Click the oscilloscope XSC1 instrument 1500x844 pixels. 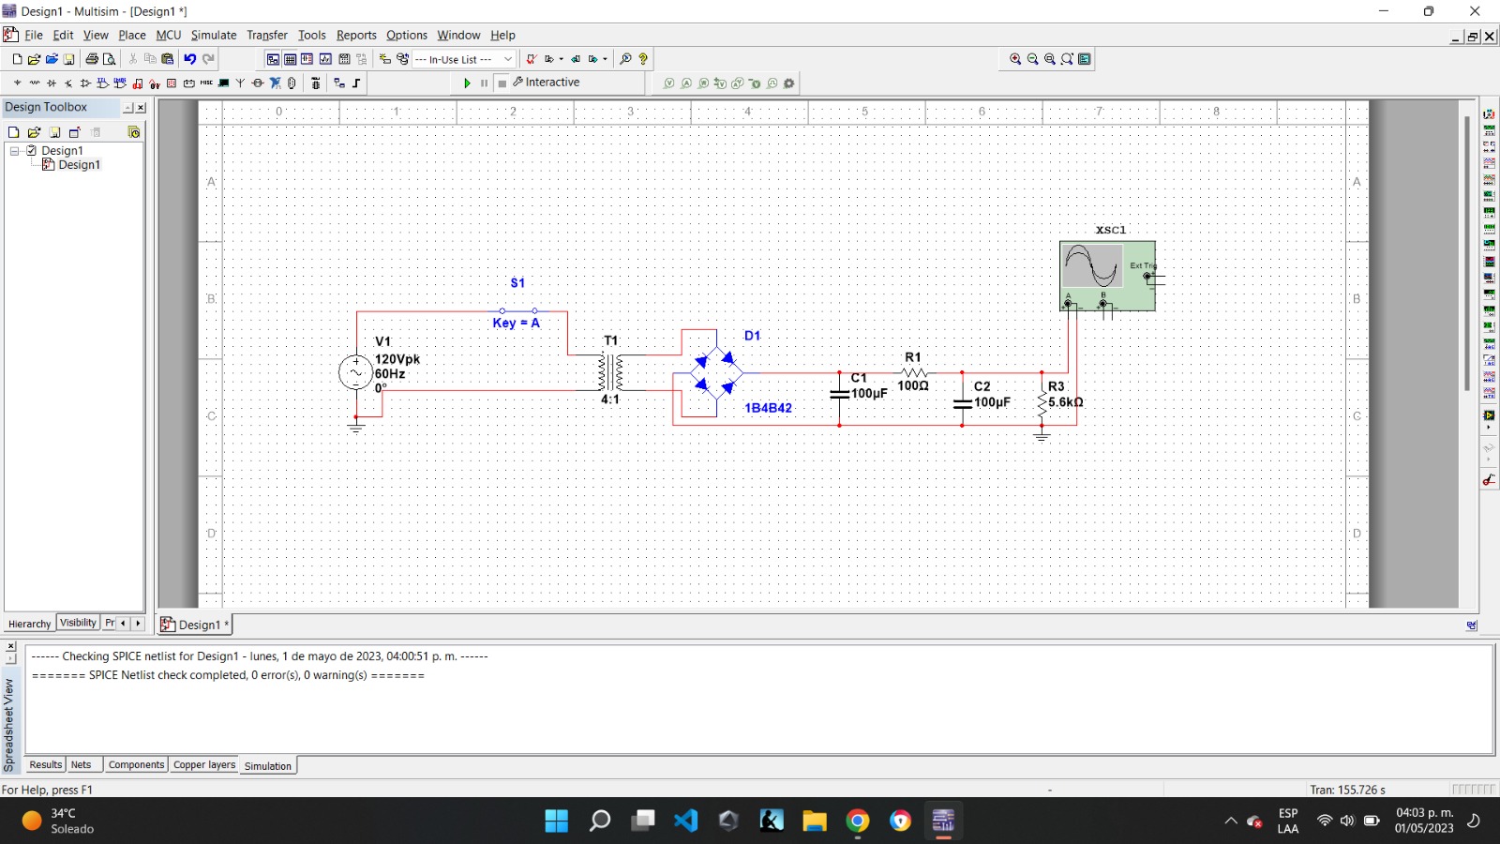click(x=1106, y=275)
